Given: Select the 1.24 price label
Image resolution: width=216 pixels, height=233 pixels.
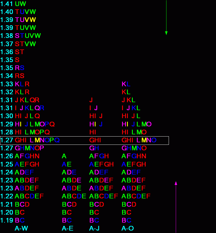Looking at the screenshot, I should point(7,172).
